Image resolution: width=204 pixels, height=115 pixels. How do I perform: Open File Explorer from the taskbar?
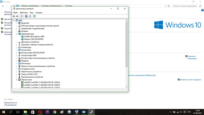(x=25, y=112)
